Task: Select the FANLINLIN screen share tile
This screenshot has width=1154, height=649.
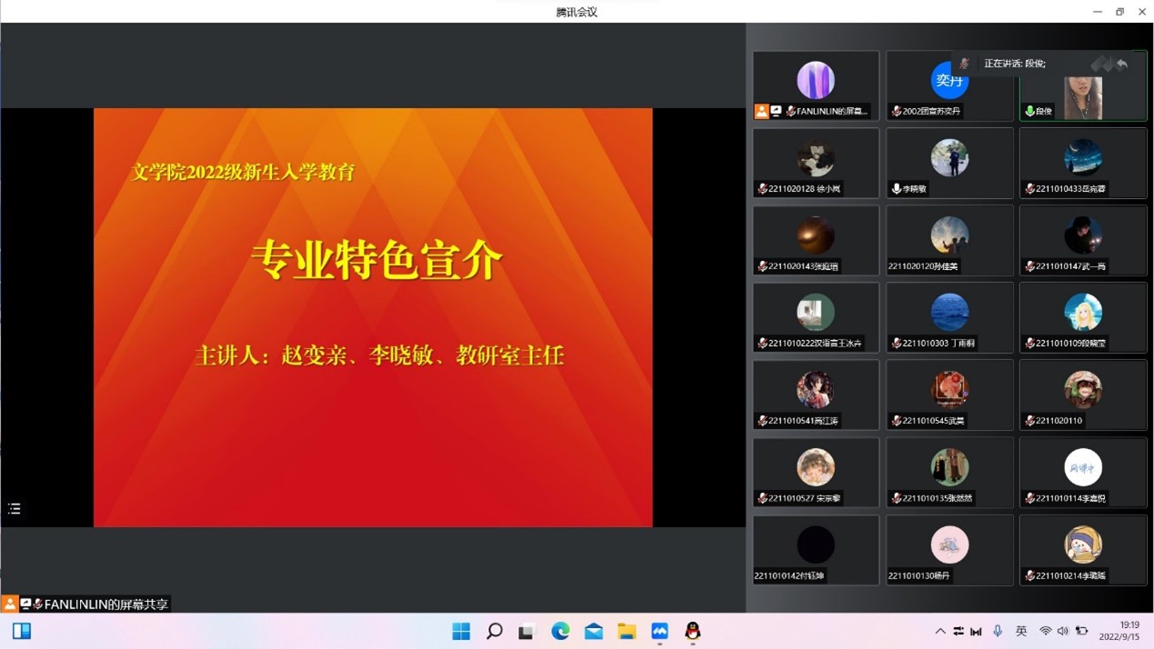Action: click(816, 85)
